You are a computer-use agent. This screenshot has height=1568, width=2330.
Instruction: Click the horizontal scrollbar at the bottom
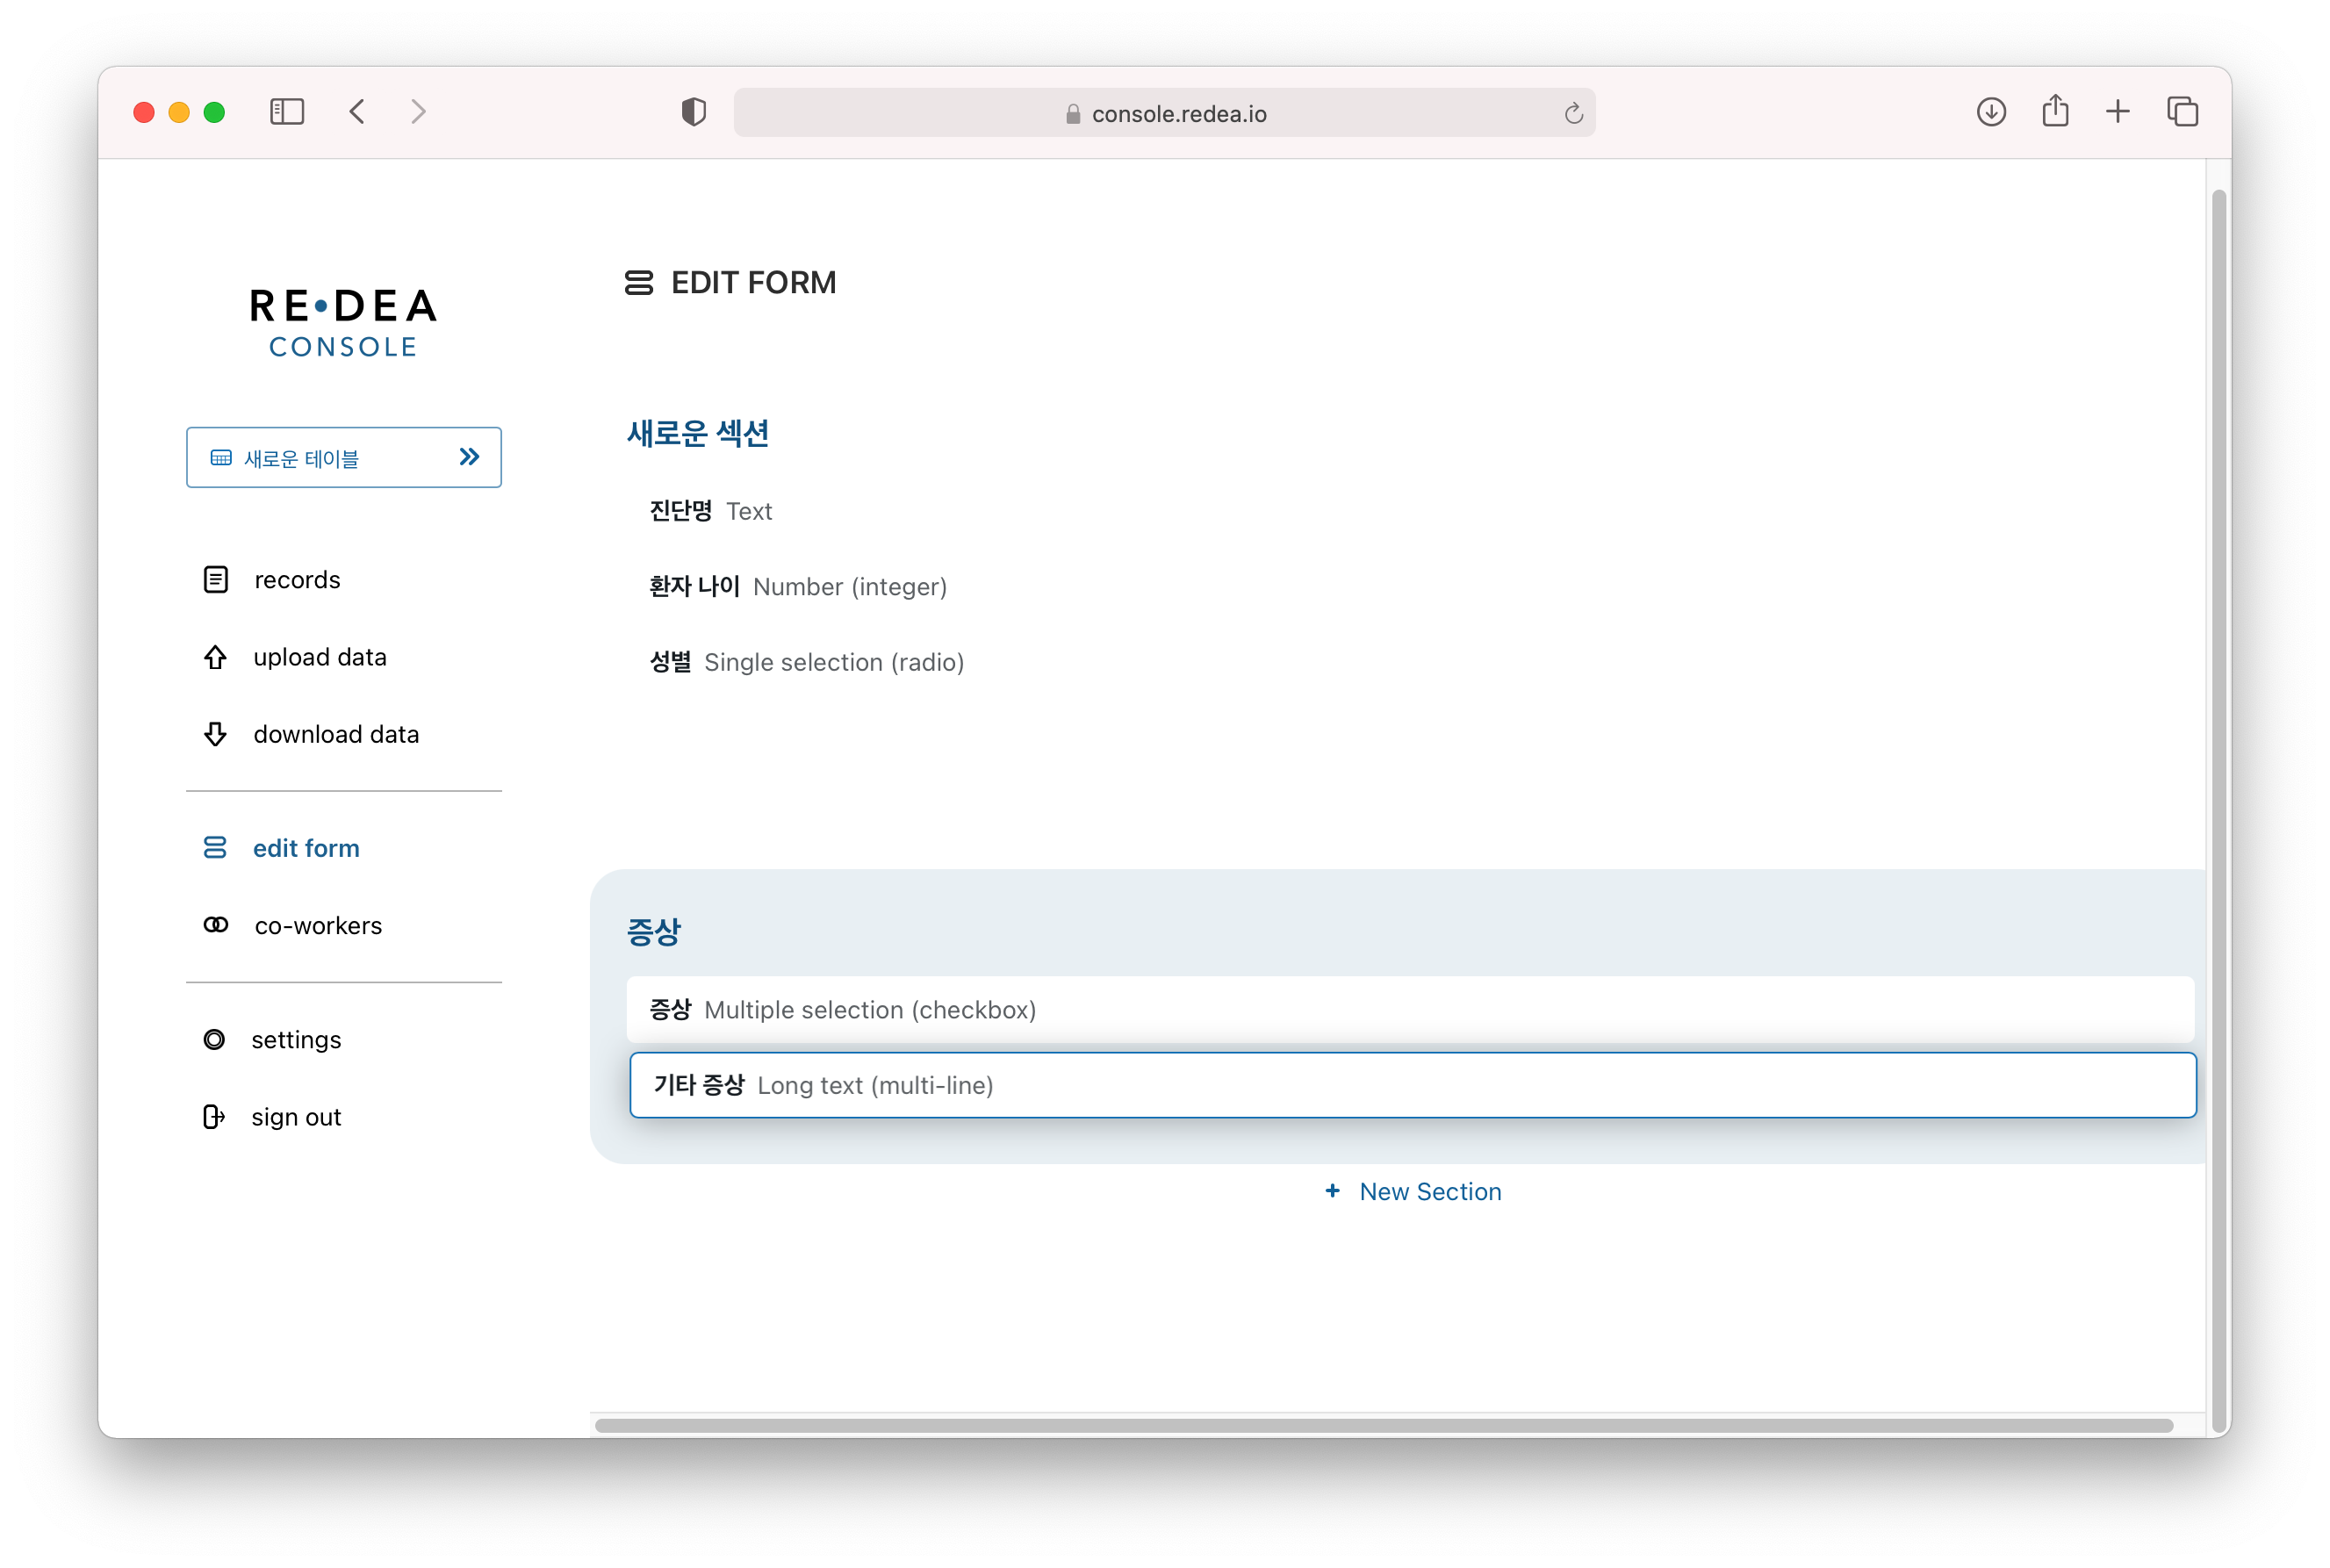pyautogui.click(x=1383, y=1425)
